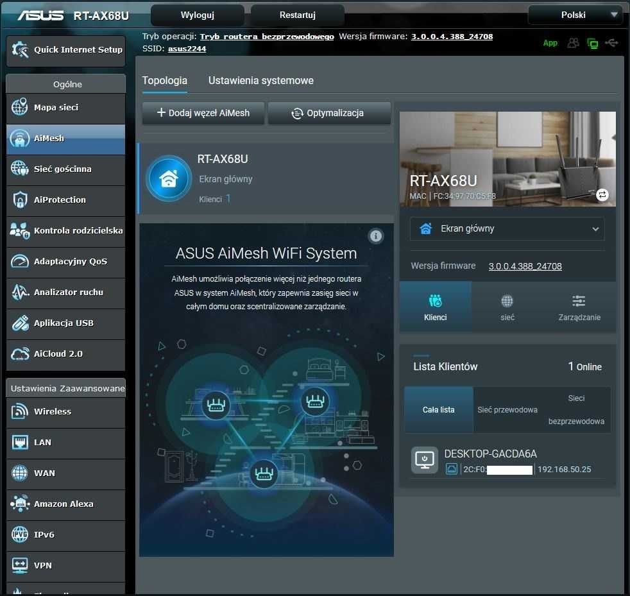Click the LAN settings icon
Viewport: 630px width, 596px height.
coord(19,442)
